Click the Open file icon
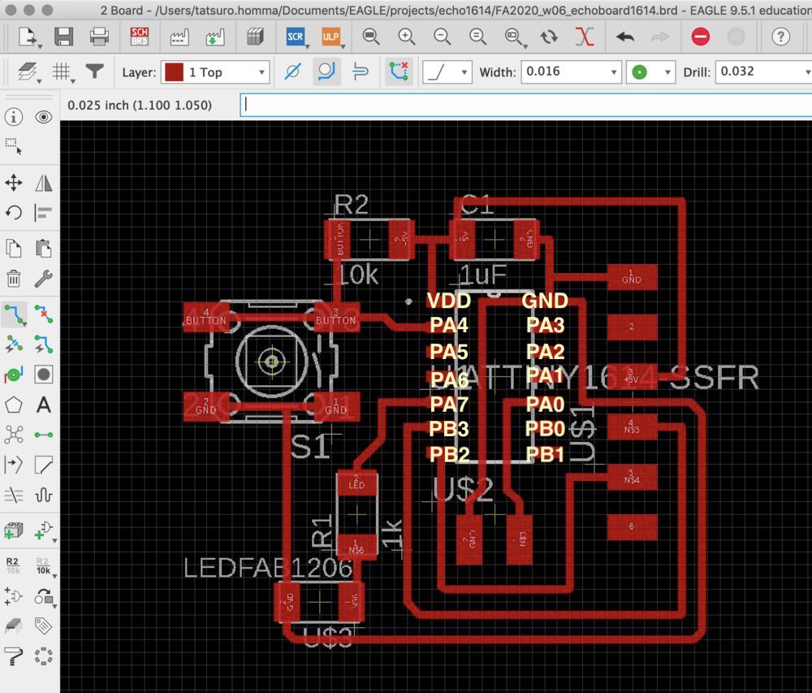Screen dimensions: 812x693 click(28, 37)
